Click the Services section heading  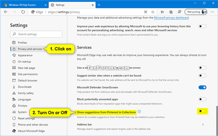pyautogui.click(x=84, y=47)
